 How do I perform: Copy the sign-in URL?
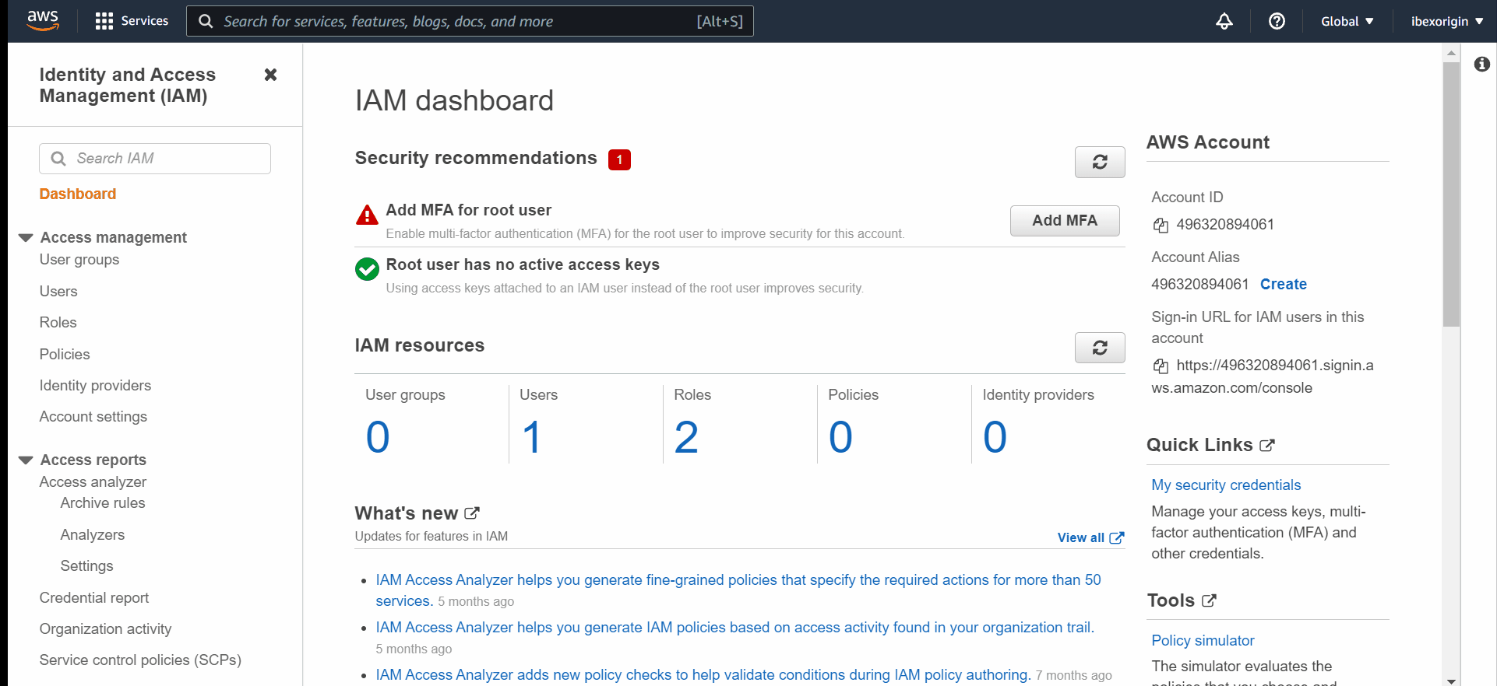click(x=1161, y=366)
